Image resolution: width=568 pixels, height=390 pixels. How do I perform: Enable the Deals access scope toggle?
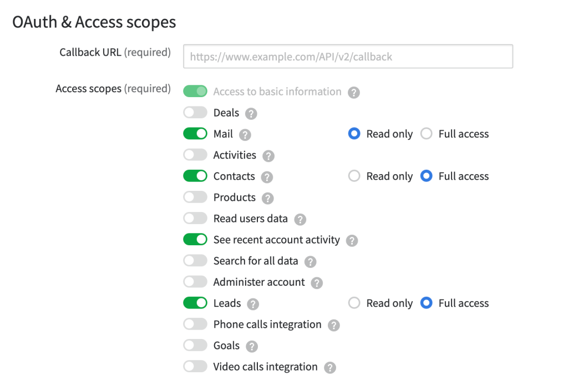[x=195, y=113]
